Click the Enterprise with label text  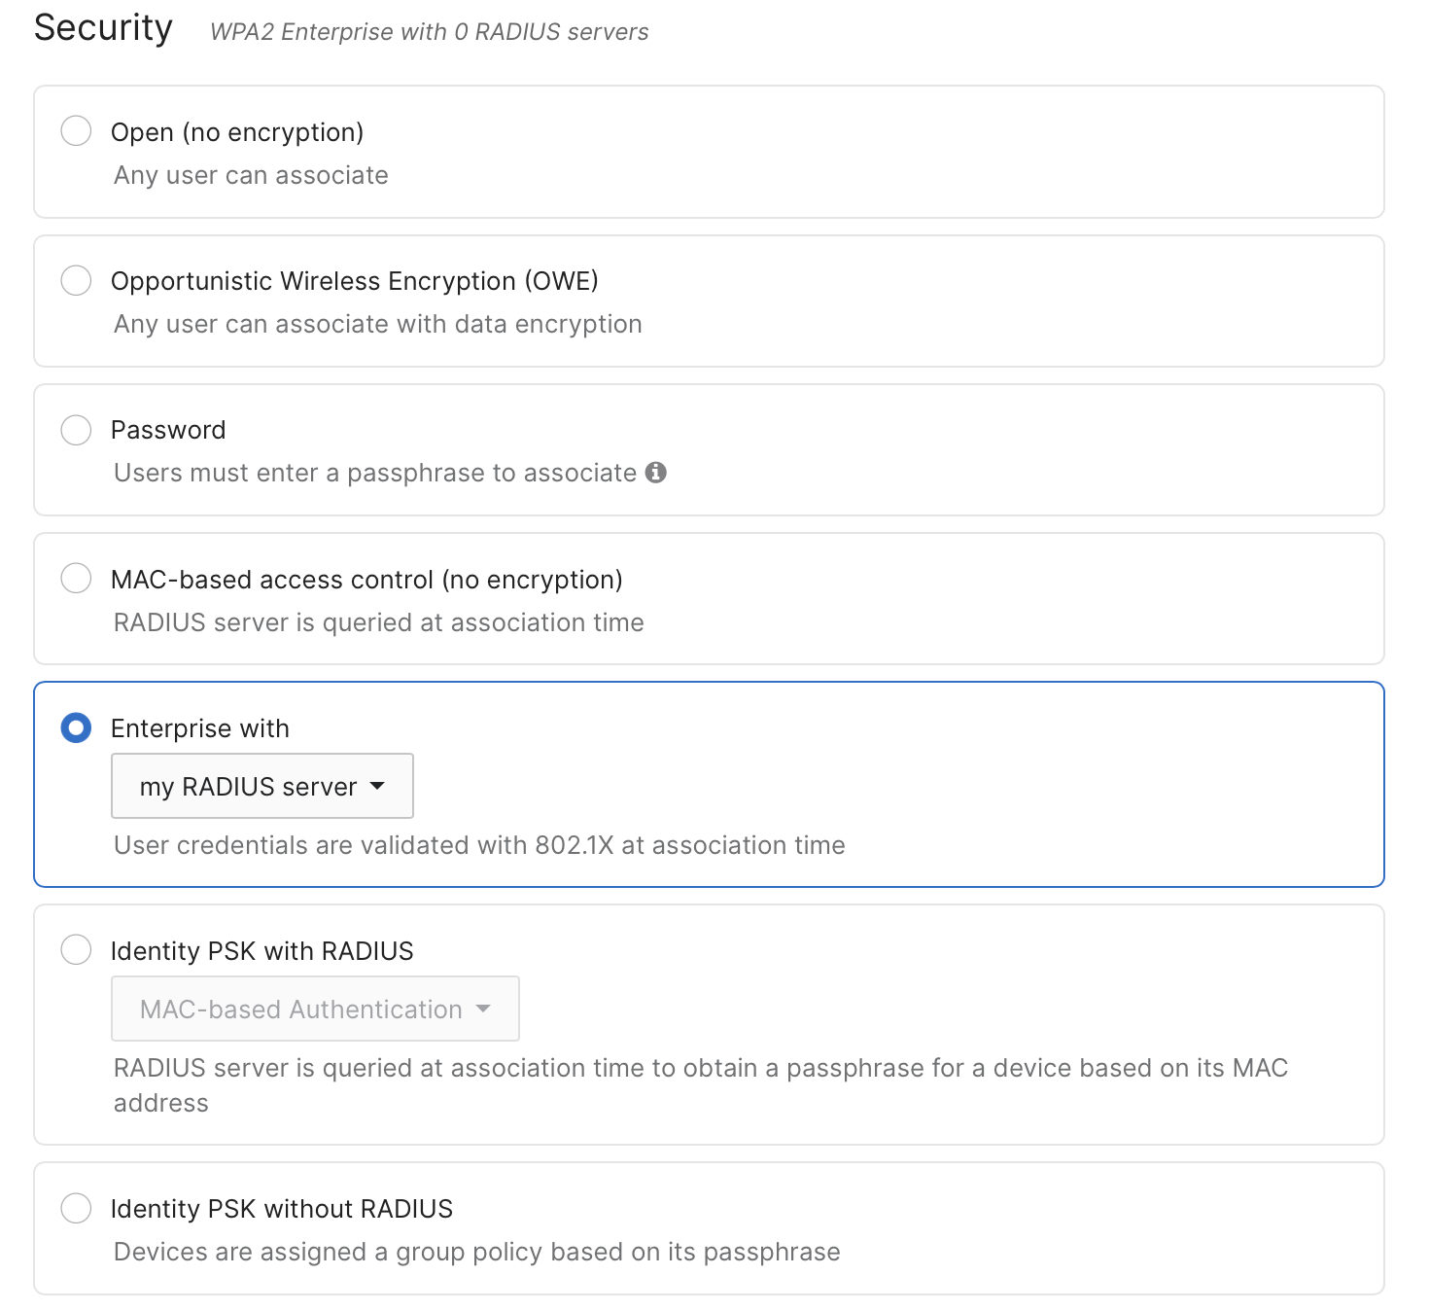[200, 728]
